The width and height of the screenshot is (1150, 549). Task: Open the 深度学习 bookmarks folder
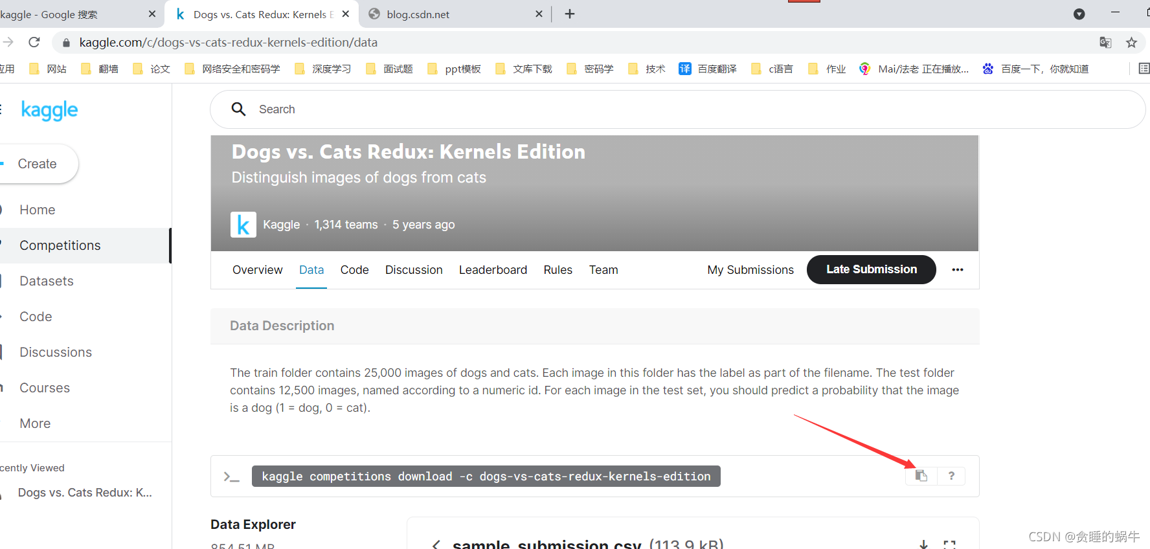(323, 69)
